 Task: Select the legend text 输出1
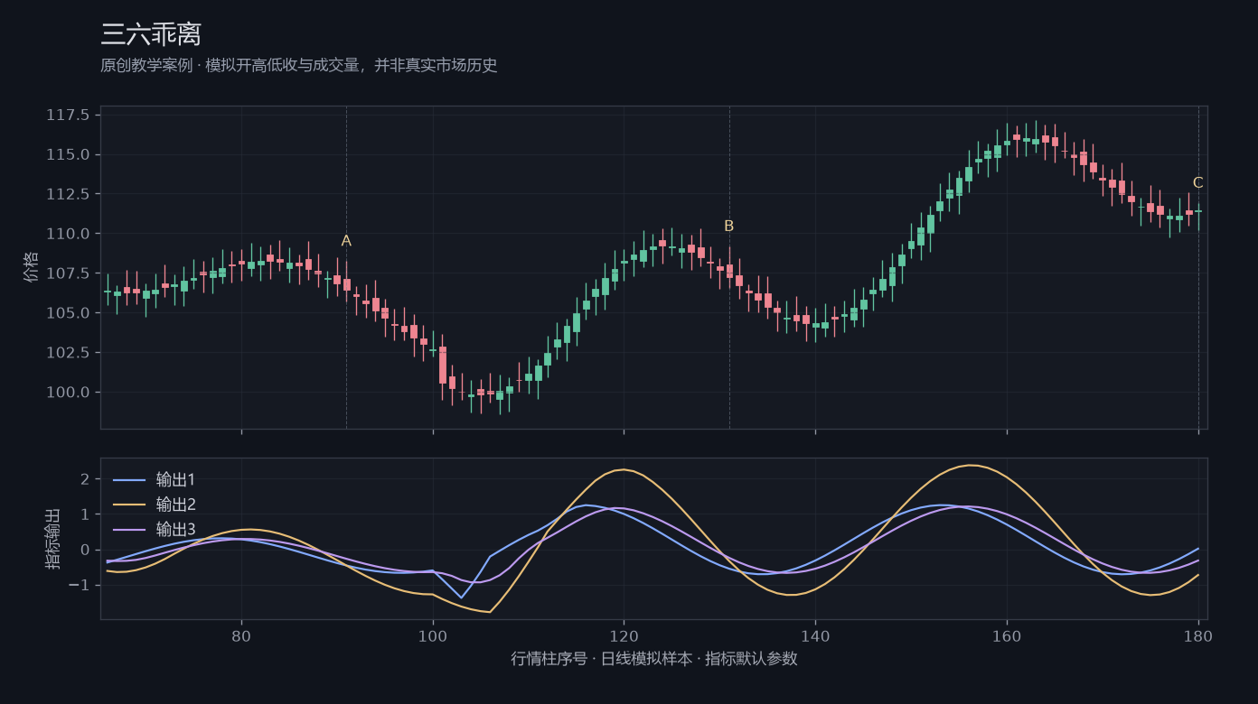(175, 479)
